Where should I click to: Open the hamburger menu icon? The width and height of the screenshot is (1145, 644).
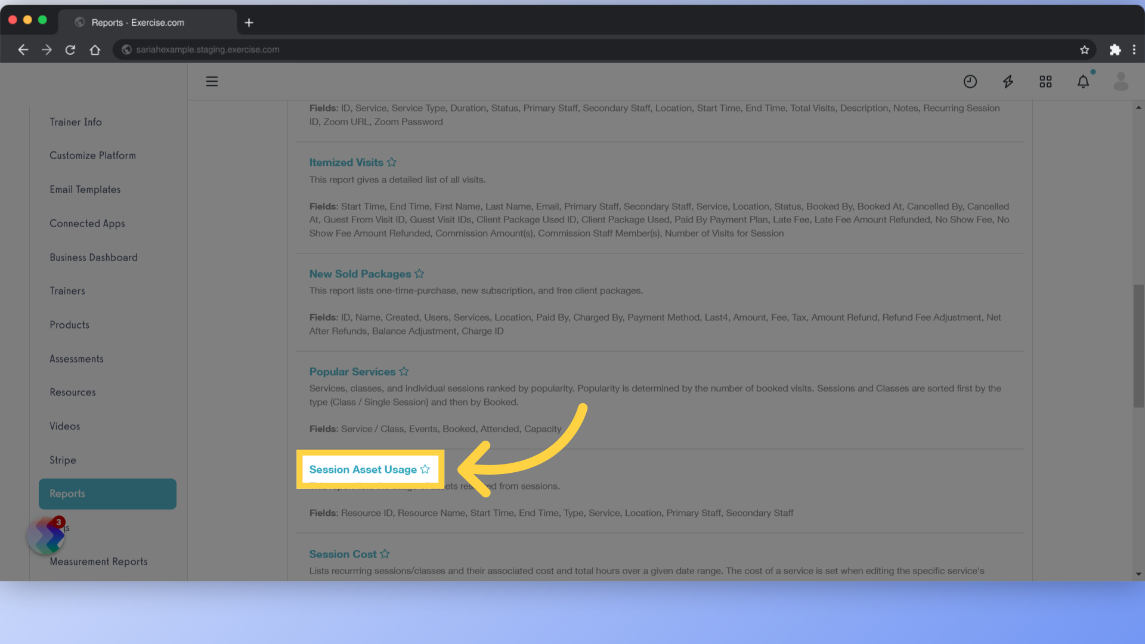[212, 81]
